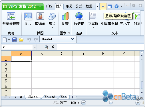Click the select-all corner box
145x107 pixels.
pyautogui.click(x=6, y=53)
